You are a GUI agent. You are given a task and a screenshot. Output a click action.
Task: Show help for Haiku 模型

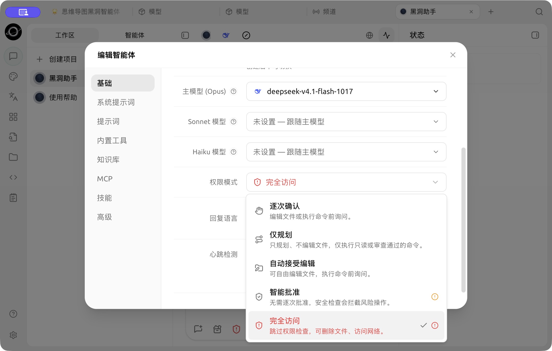point(233,152)
